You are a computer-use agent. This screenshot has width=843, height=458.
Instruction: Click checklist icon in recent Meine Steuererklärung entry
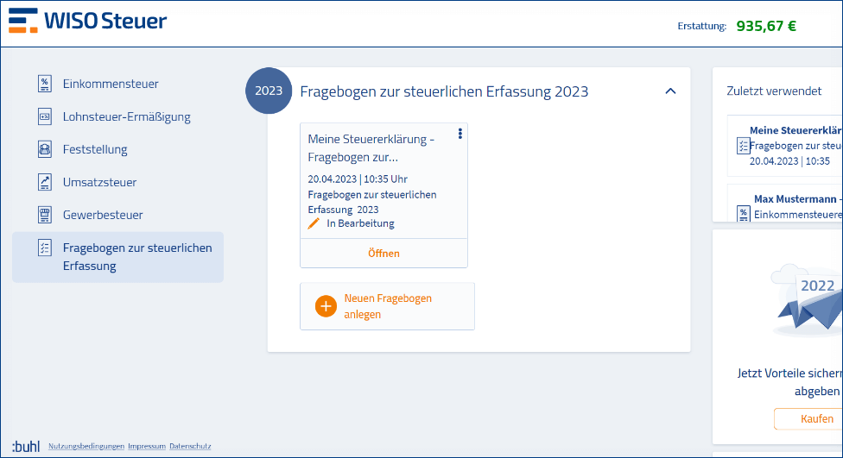(x=743, y=146)
